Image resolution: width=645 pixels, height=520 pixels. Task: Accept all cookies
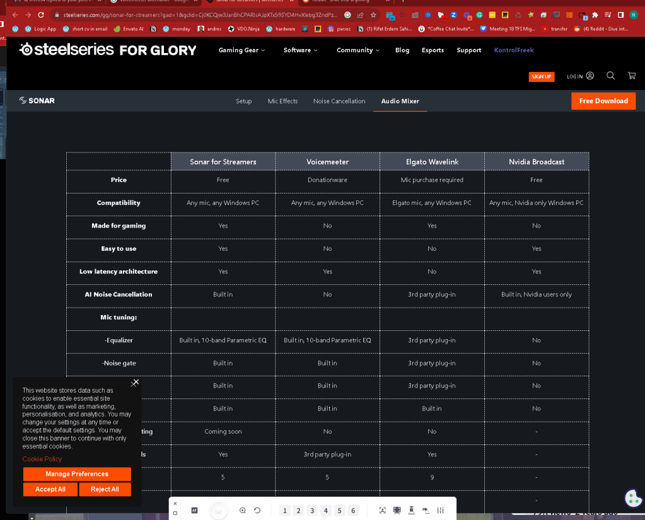coord(50,489)
